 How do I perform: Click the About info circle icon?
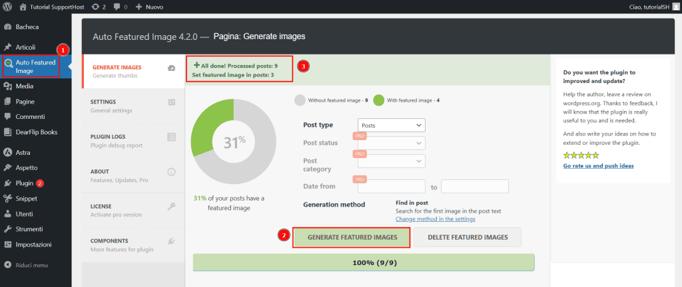click(171, 171)
